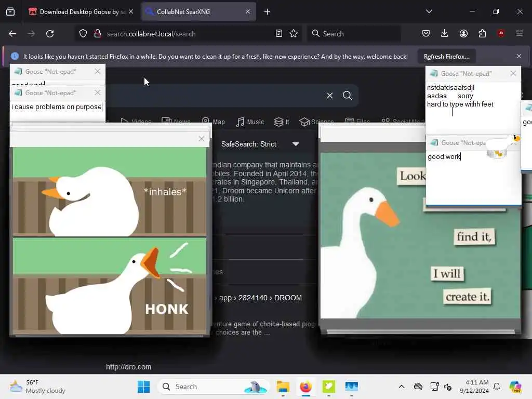Reload the current page
The width and height of the screenshot is (532, 399).
coord(50,34)
